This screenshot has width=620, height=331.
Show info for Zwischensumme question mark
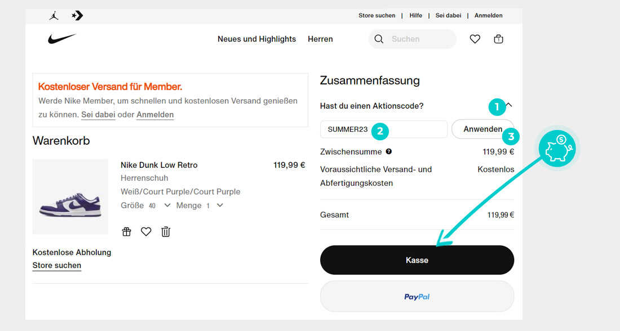coord(389,151)
